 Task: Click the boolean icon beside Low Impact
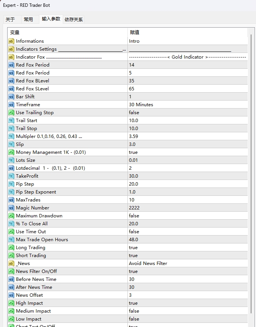(x=11, y=319)
